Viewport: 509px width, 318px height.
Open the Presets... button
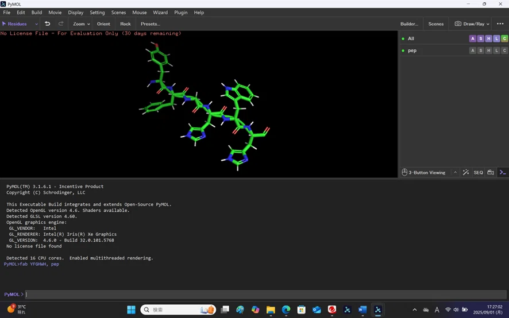pyautogui.click(x=151, y=24)
